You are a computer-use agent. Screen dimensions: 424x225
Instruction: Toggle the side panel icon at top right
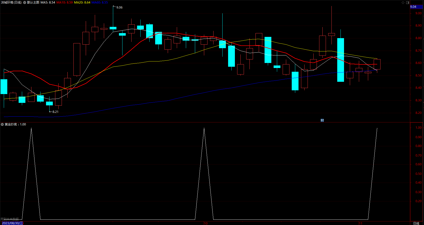[408, 3]
